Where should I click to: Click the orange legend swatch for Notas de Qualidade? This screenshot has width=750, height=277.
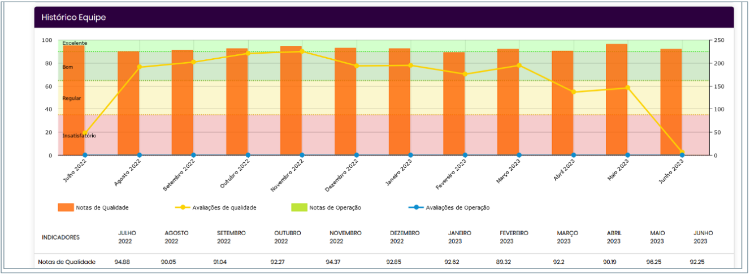point(66,207)
